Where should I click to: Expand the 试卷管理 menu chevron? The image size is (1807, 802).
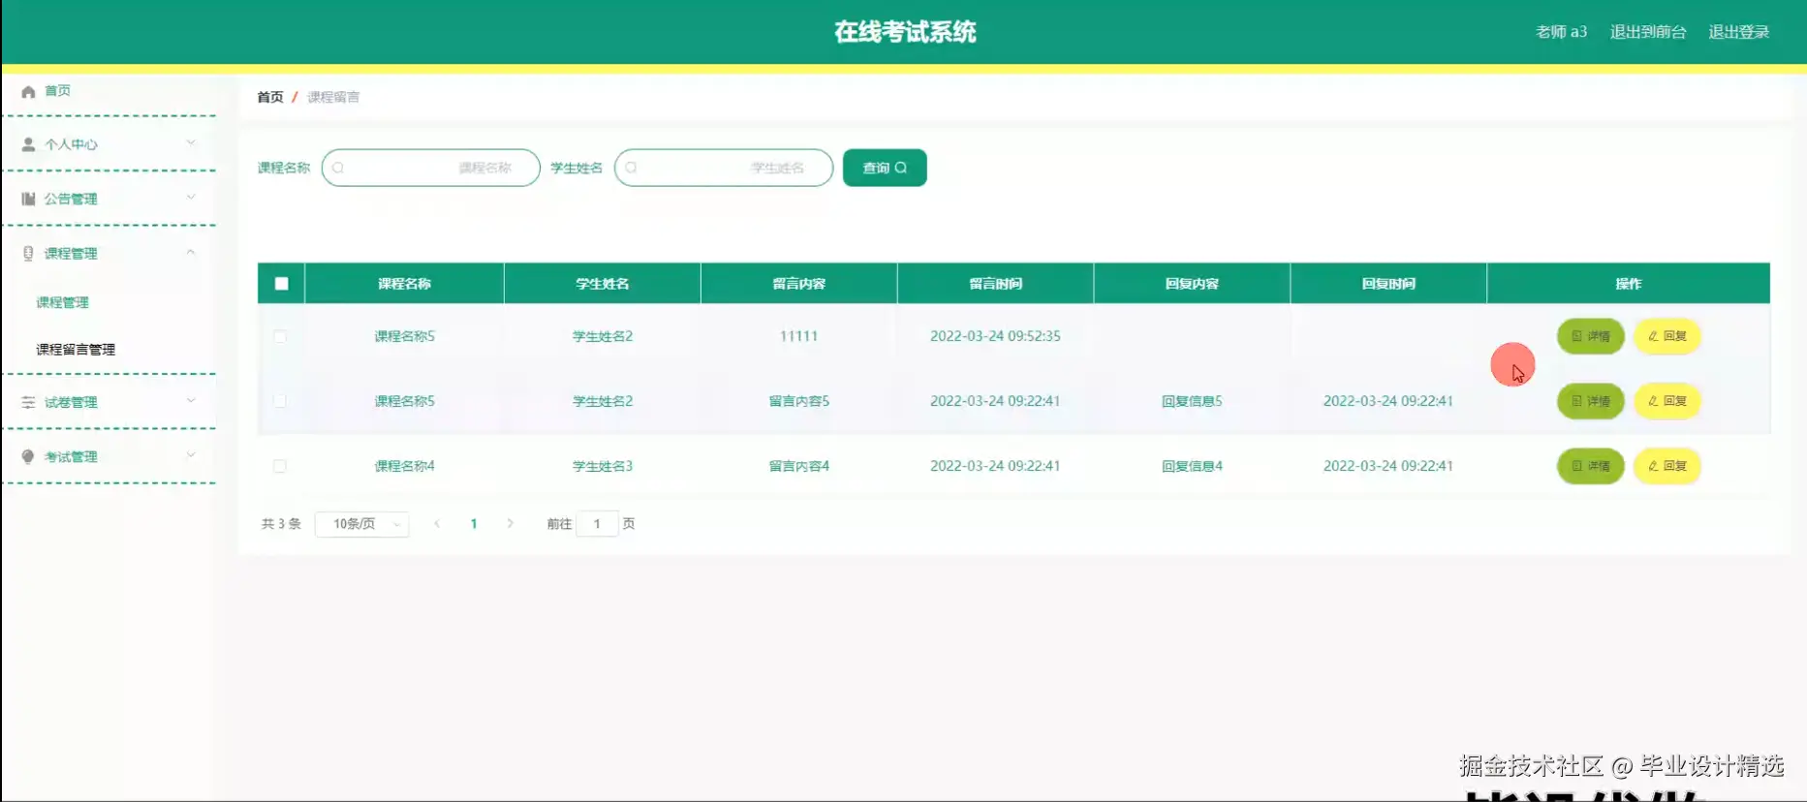(x=191, y=401)
